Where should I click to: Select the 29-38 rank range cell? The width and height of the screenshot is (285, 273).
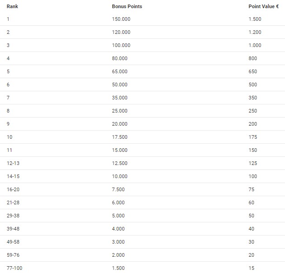click(13, 216)
